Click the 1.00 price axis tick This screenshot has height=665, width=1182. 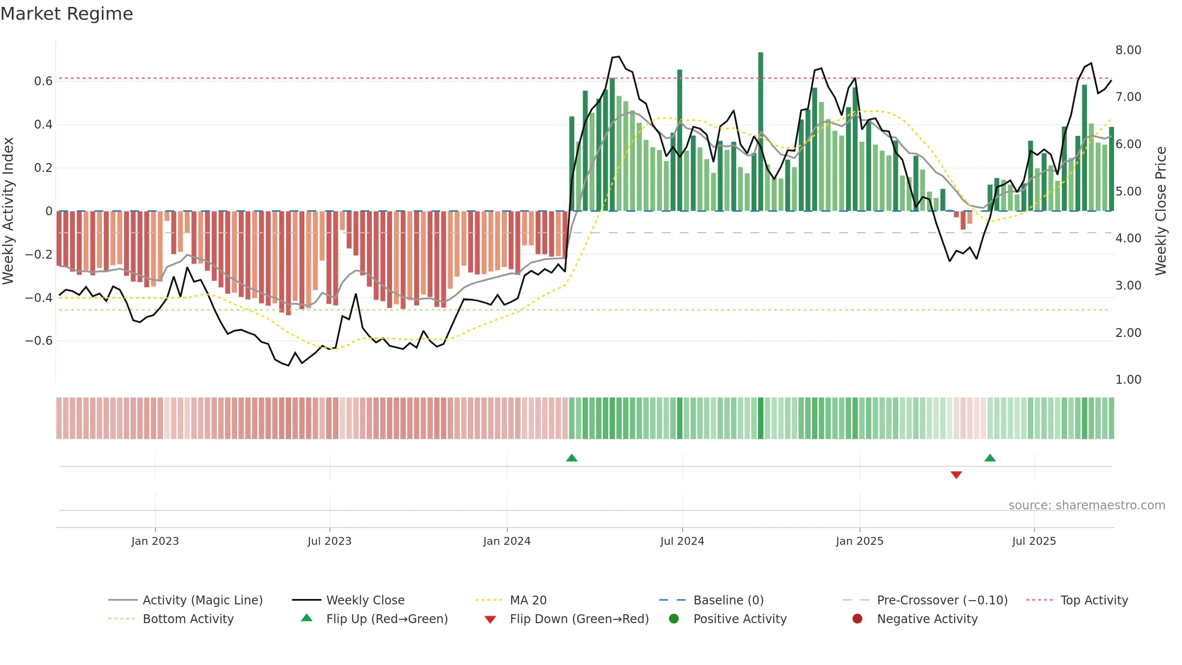[1128, 380]
